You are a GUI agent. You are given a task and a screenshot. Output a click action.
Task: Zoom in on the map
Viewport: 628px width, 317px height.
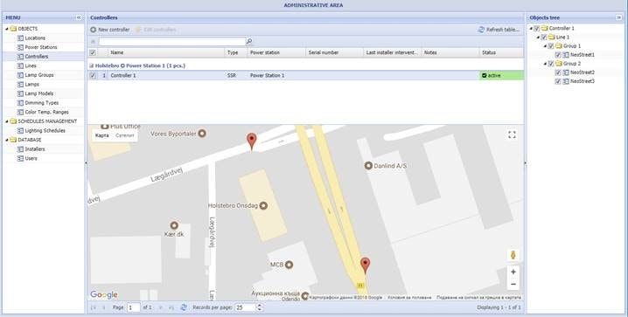[513, 272]
